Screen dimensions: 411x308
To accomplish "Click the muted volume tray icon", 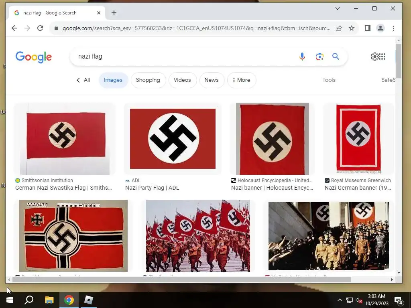I will click(x=359, y=300).
